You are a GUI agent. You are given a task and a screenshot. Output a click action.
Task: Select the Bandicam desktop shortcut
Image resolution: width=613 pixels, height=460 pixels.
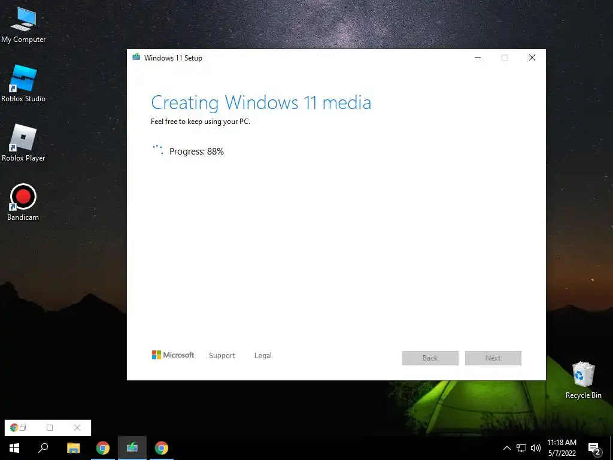(x=23, y=202)
